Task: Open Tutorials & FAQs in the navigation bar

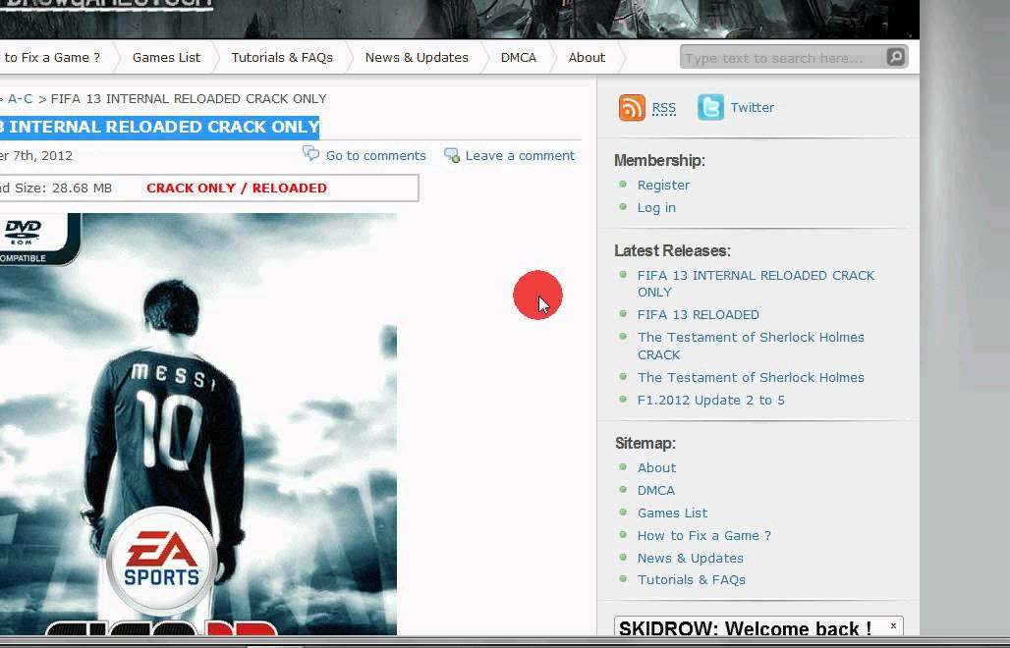Action: point(282,57)
